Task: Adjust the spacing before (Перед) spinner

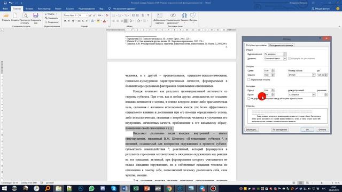Action: tap(273, 90)
